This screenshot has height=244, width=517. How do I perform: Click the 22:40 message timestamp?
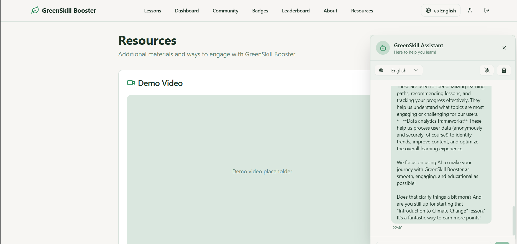(397, 228)
